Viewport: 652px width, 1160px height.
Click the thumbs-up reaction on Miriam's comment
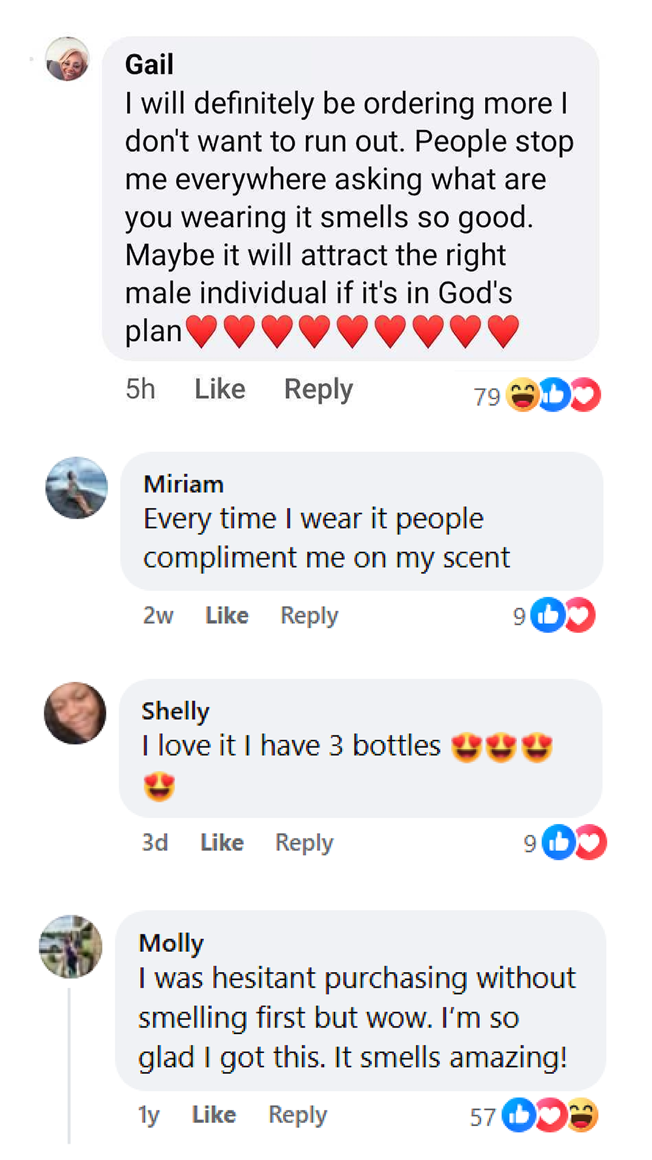tap(546, 615)
